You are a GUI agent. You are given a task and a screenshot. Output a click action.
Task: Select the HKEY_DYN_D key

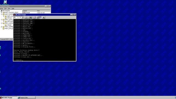pyautogui.click(x=9, y=29)
